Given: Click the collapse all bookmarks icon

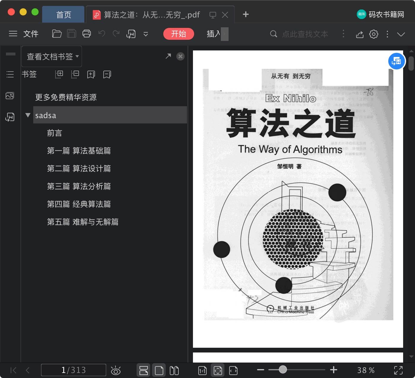Looking at the screenshot, I should click(x=75, y=74).
